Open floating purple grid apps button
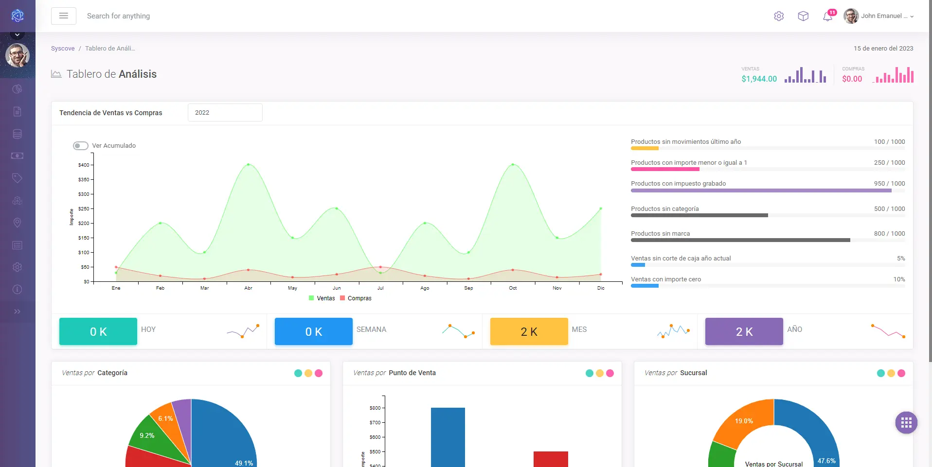Image resolution: width=932 pixels, height=467 pixels. tap(906, 423)
